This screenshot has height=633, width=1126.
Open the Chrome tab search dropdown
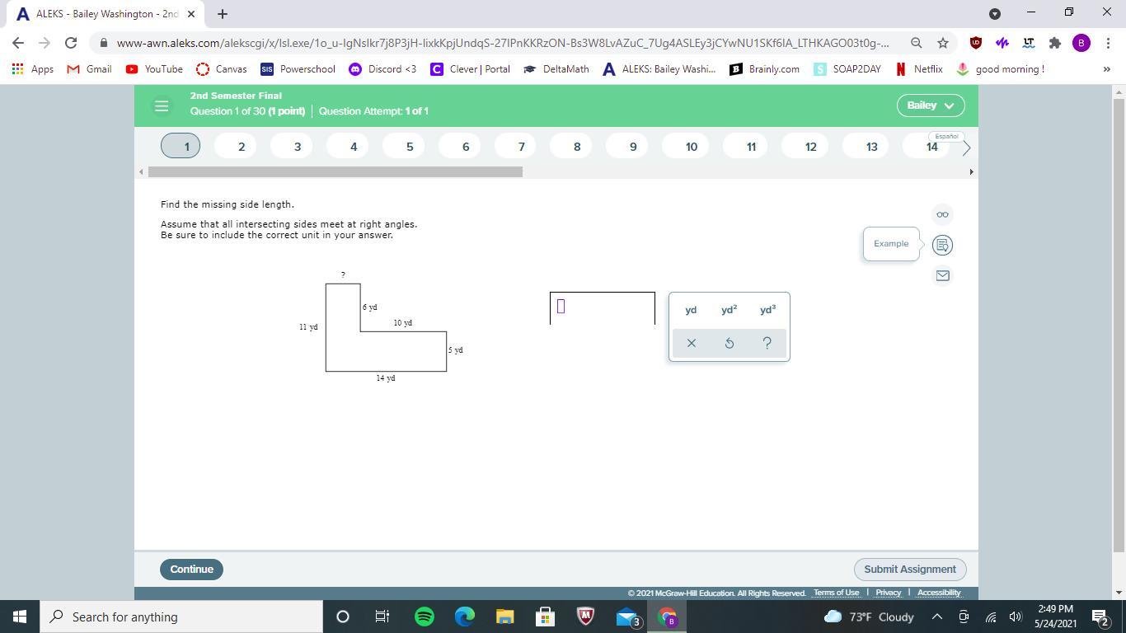click(995, 13)
